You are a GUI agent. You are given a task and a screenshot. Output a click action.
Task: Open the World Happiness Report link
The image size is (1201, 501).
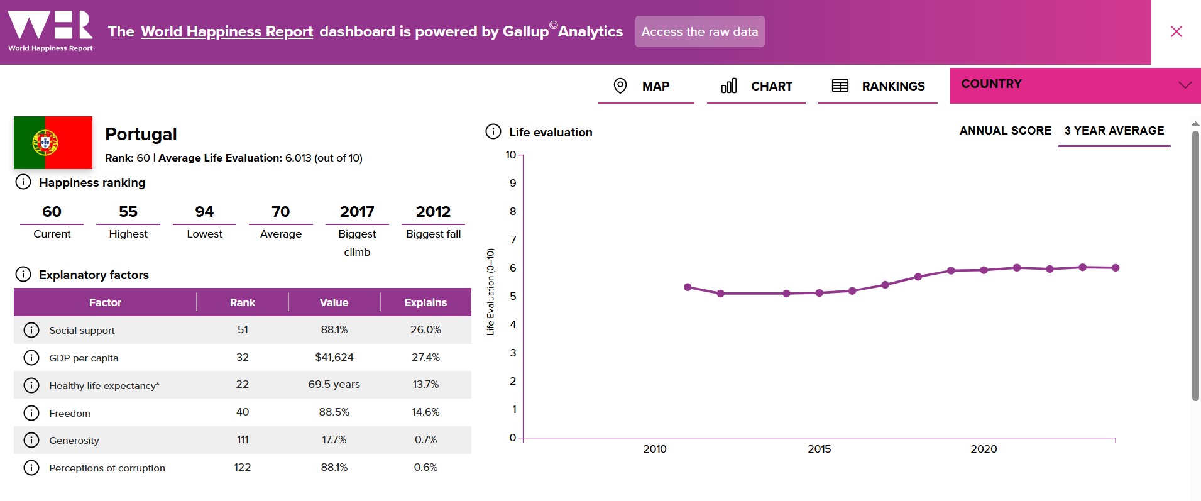tap(226, 31)
